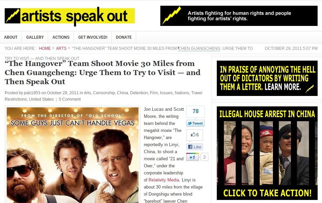The width and height of the screenshot is (322, 203).
Task: Open the Issues category link
Action: pyautogui.click(x=166, y=93)
